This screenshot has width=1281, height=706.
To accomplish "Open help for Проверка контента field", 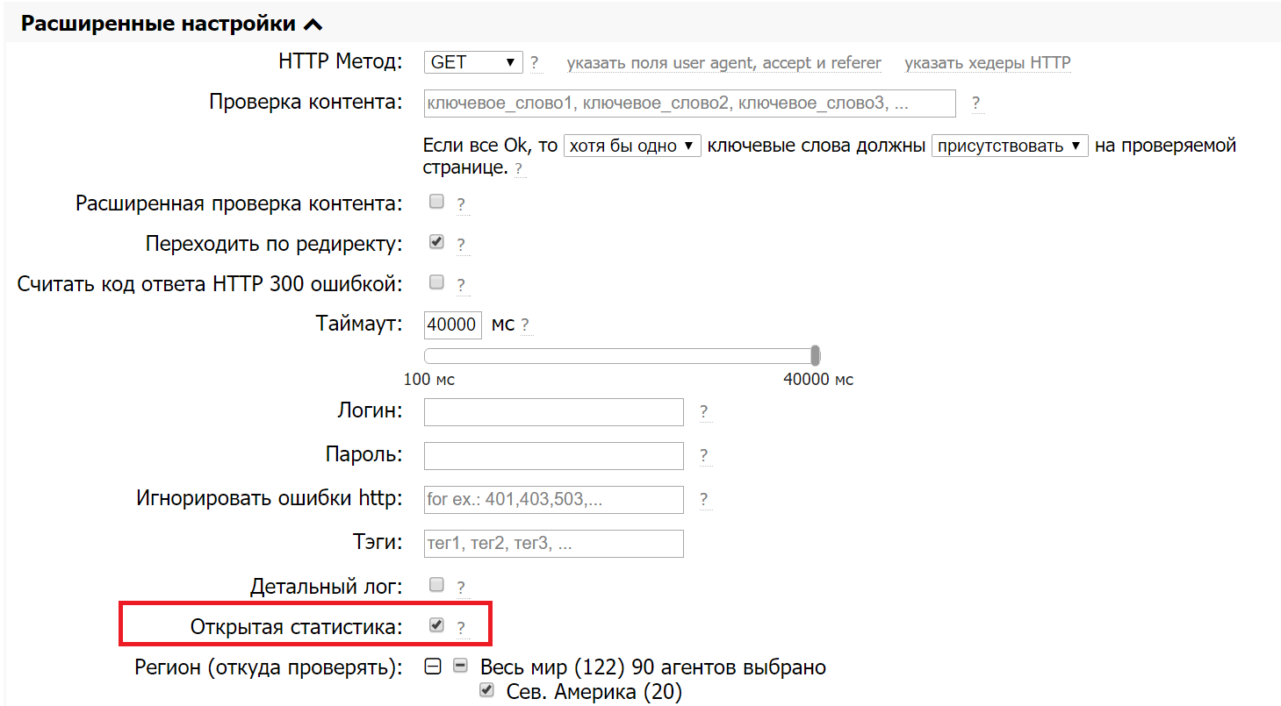I will coord(975,103).
